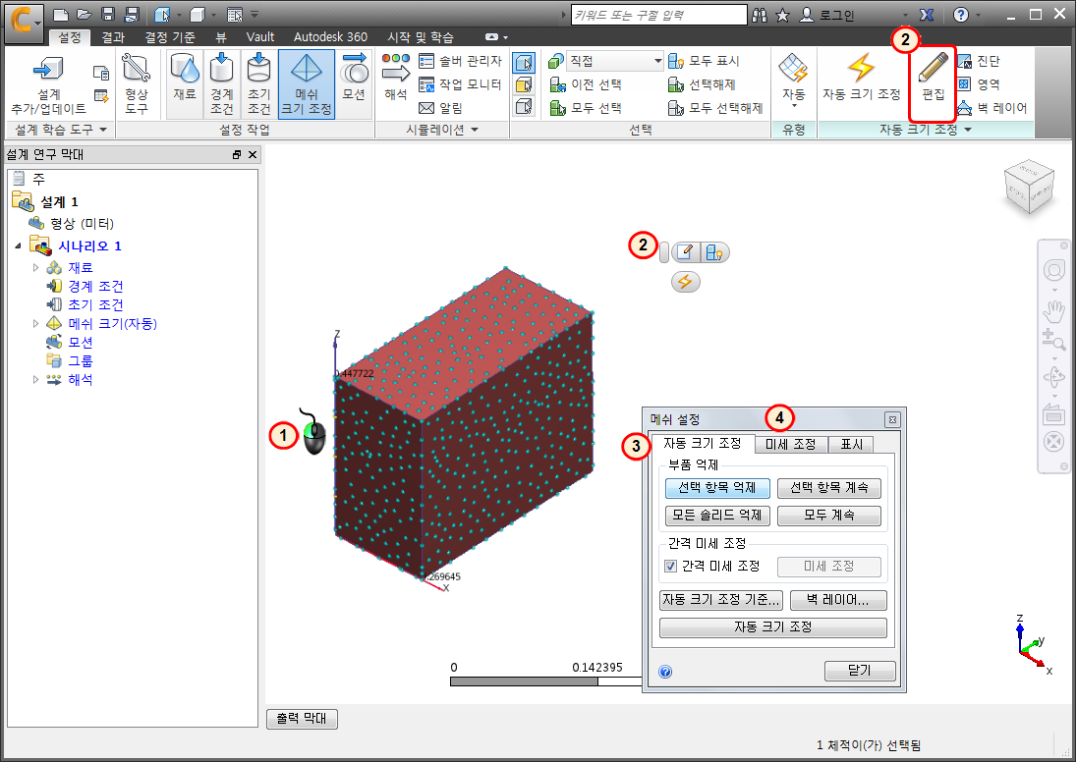The image size is (1076, 762).
Task: Click the 출력 막대 output bar button
Action: (x=302, y=718)
